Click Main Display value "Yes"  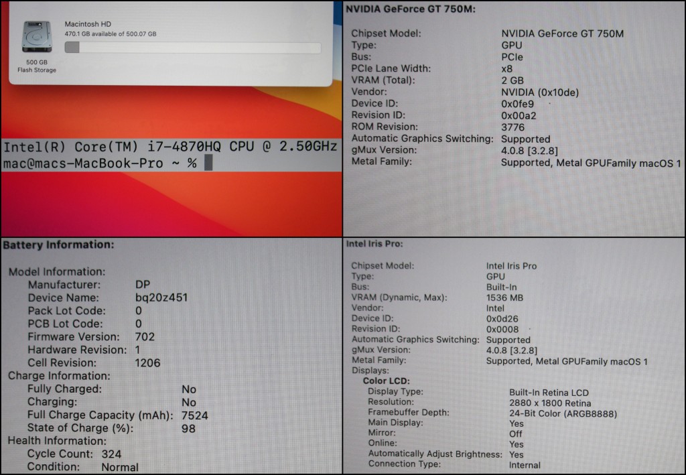517,424
